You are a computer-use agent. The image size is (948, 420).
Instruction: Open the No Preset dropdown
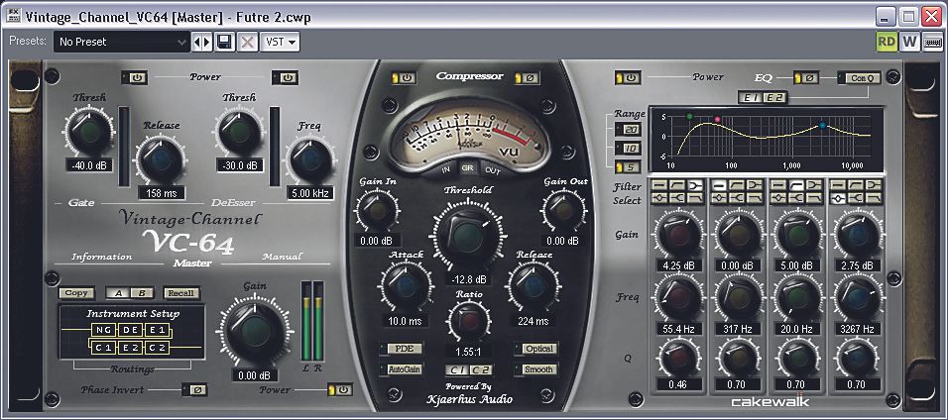click(122, 42)
